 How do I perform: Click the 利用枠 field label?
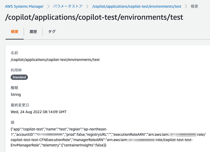tap(16, 70)
